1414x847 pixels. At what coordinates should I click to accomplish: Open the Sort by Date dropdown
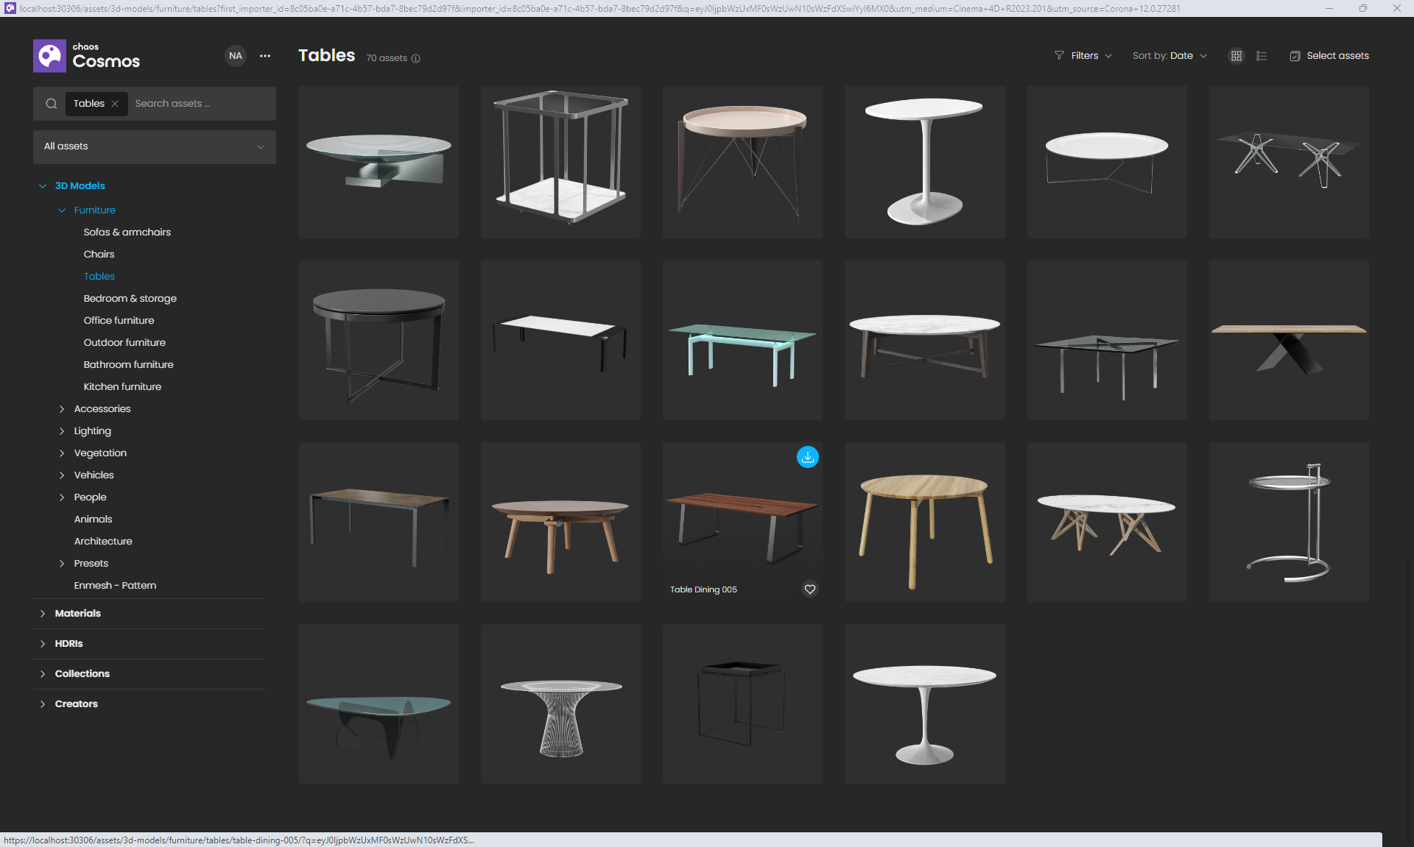1169,56
